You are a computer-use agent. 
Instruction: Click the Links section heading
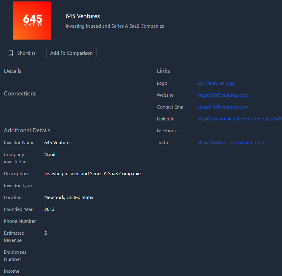pos(163,71)
